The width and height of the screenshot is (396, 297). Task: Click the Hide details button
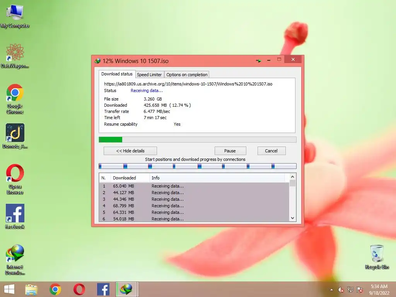tap(130, 151)
